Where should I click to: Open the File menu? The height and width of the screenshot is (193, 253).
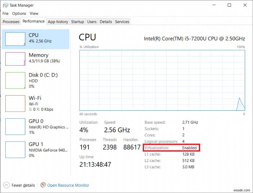(5, 13)
